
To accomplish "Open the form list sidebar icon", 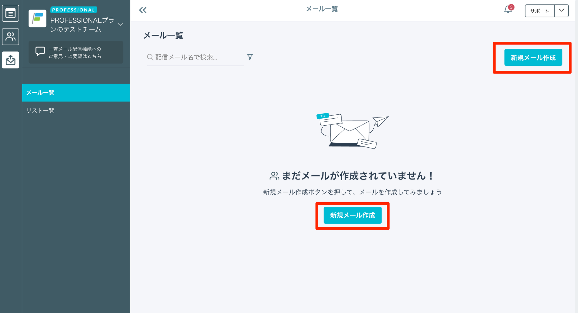I will click(10, 13).
